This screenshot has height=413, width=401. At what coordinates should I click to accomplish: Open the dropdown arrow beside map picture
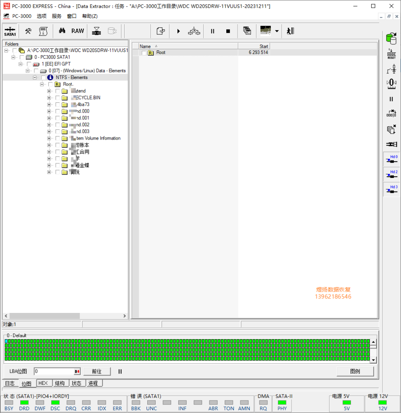coord(277,31)
